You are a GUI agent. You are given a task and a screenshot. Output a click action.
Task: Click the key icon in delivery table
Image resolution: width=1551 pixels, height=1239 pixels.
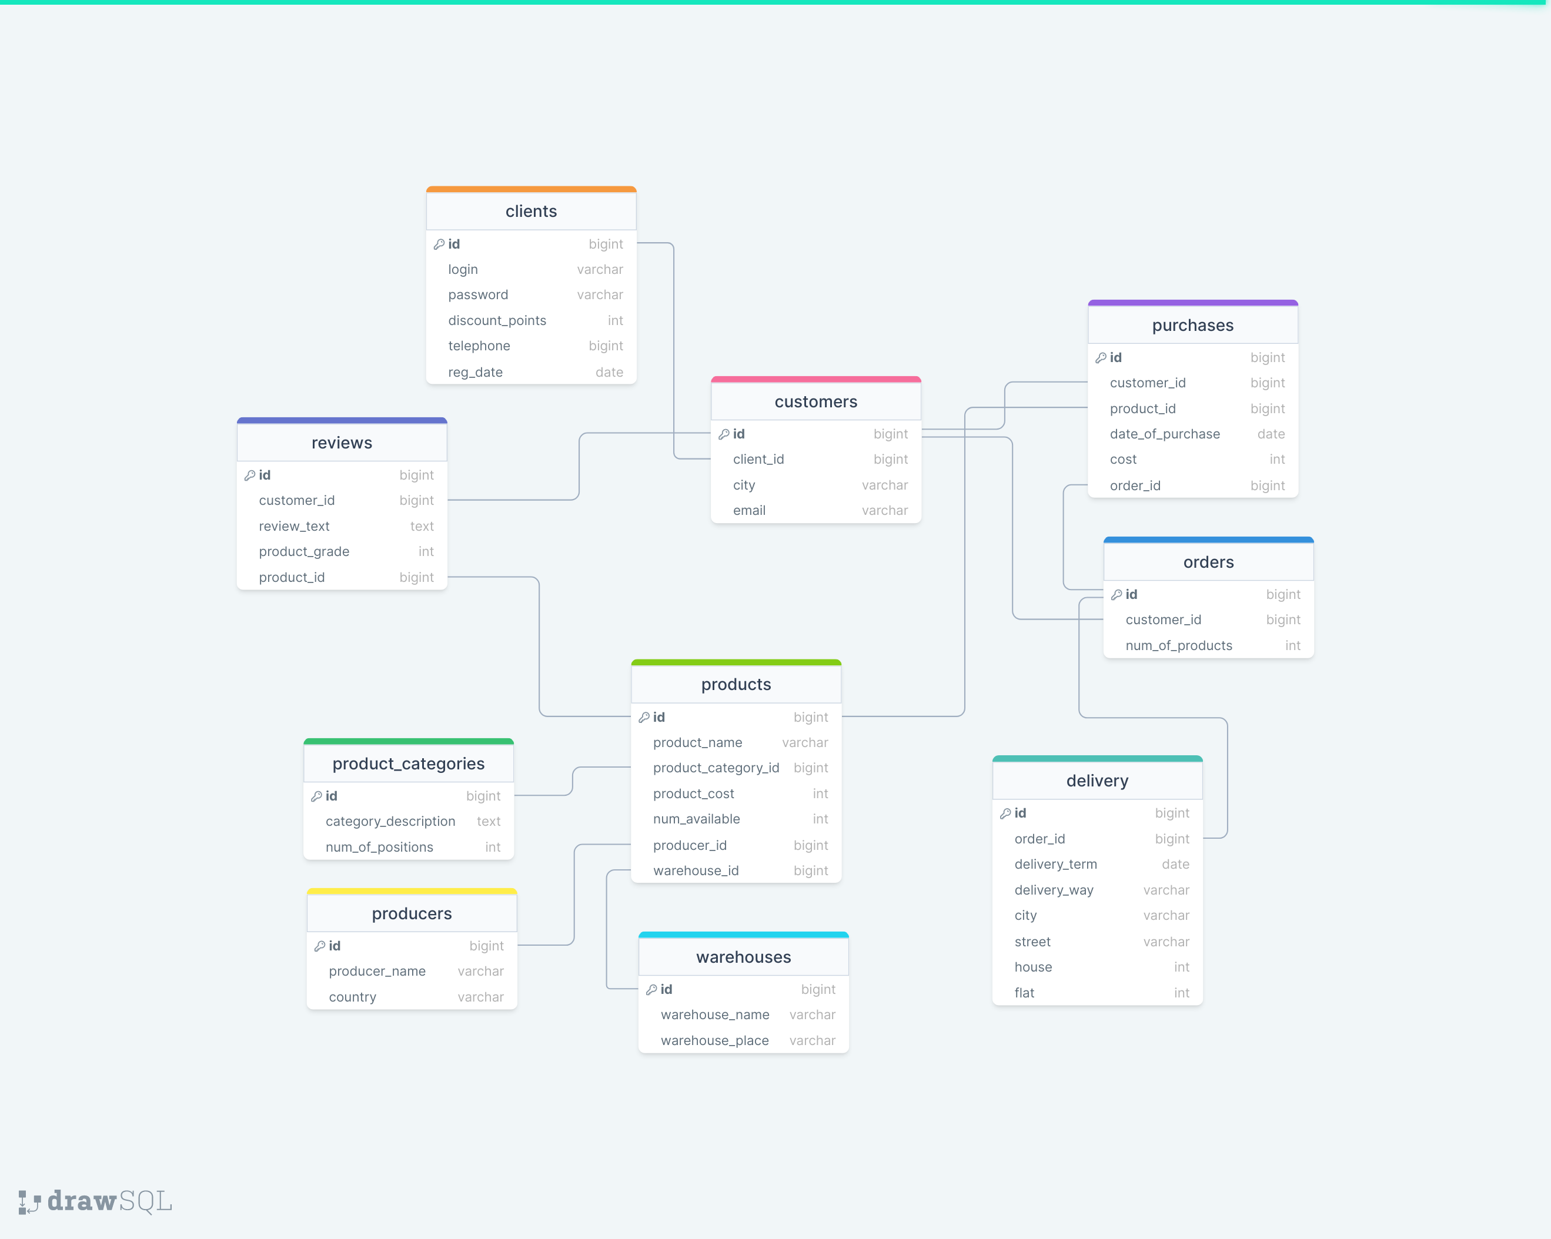click(1006, 813)
